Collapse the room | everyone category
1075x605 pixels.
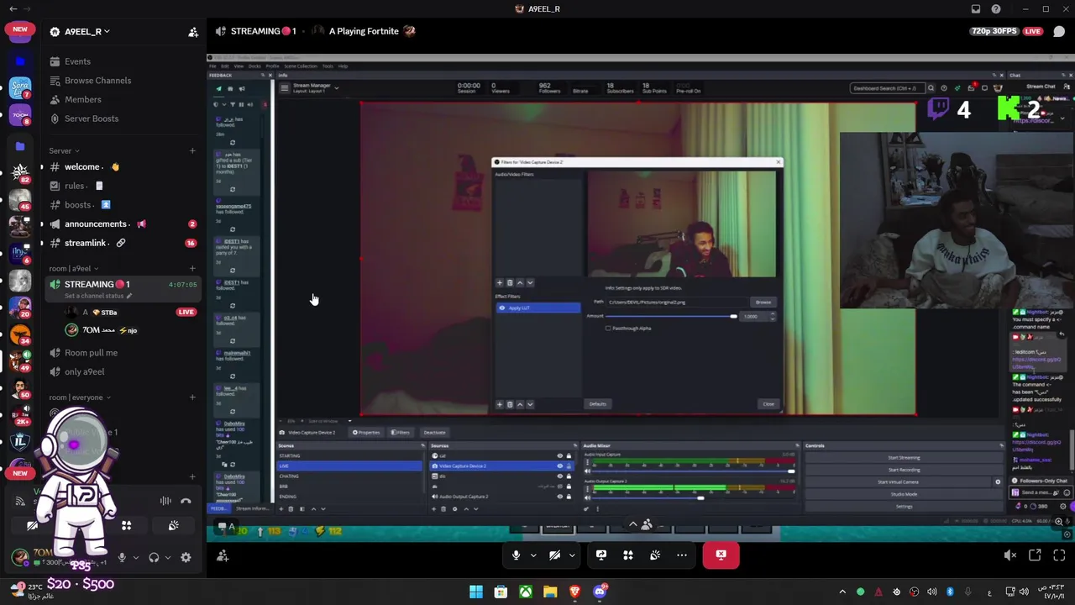tap(79, 397)
